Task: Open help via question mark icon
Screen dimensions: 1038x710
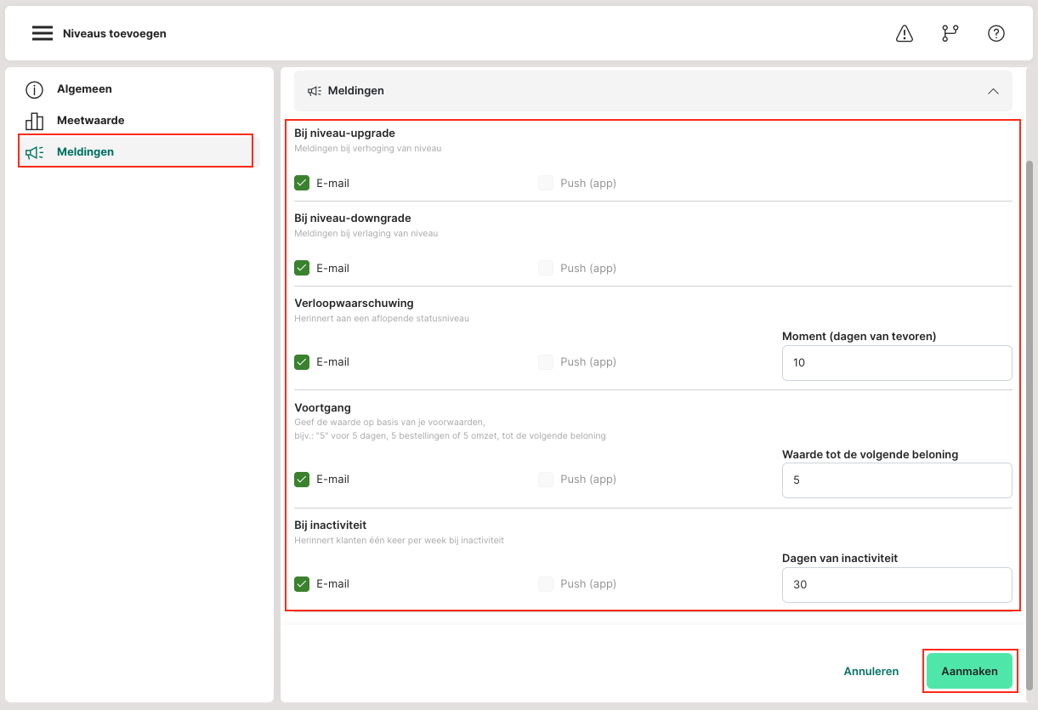Action: 996,33
